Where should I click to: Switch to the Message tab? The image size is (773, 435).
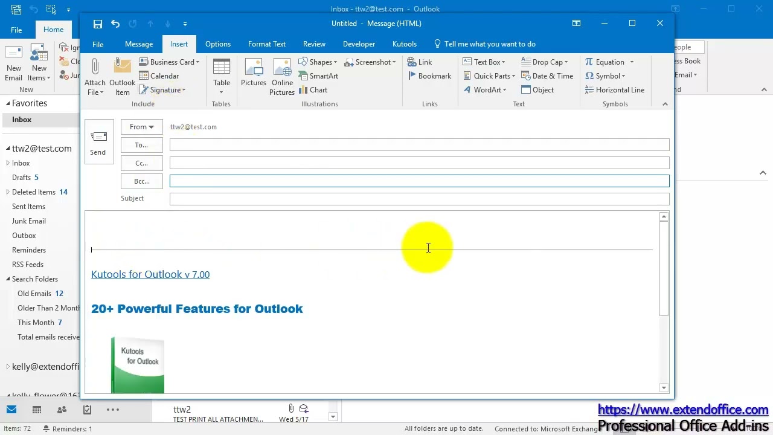tap(139, 44)
